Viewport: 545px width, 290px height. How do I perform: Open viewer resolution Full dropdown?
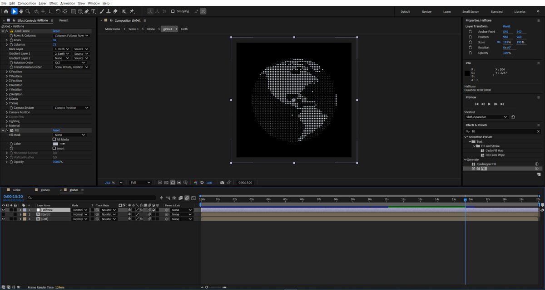[140, 183]
